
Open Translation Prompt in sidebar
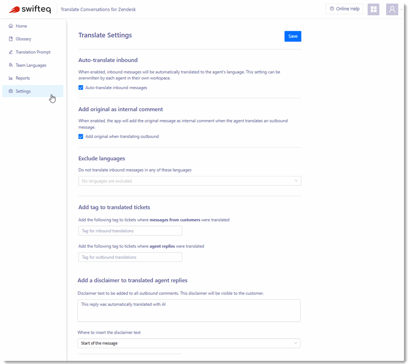pyautogui.click(x=33, y=52)
